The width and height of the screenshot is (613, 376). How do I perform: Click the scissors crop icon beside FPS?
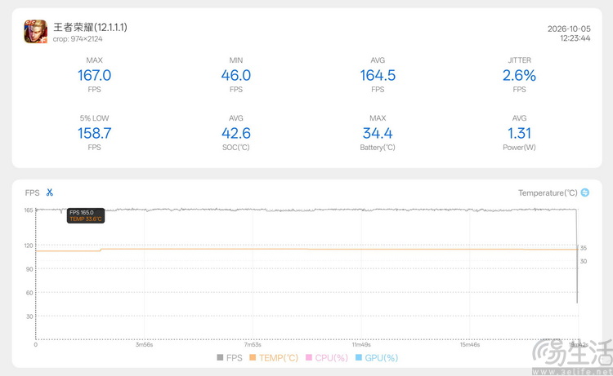pos(49,192)
